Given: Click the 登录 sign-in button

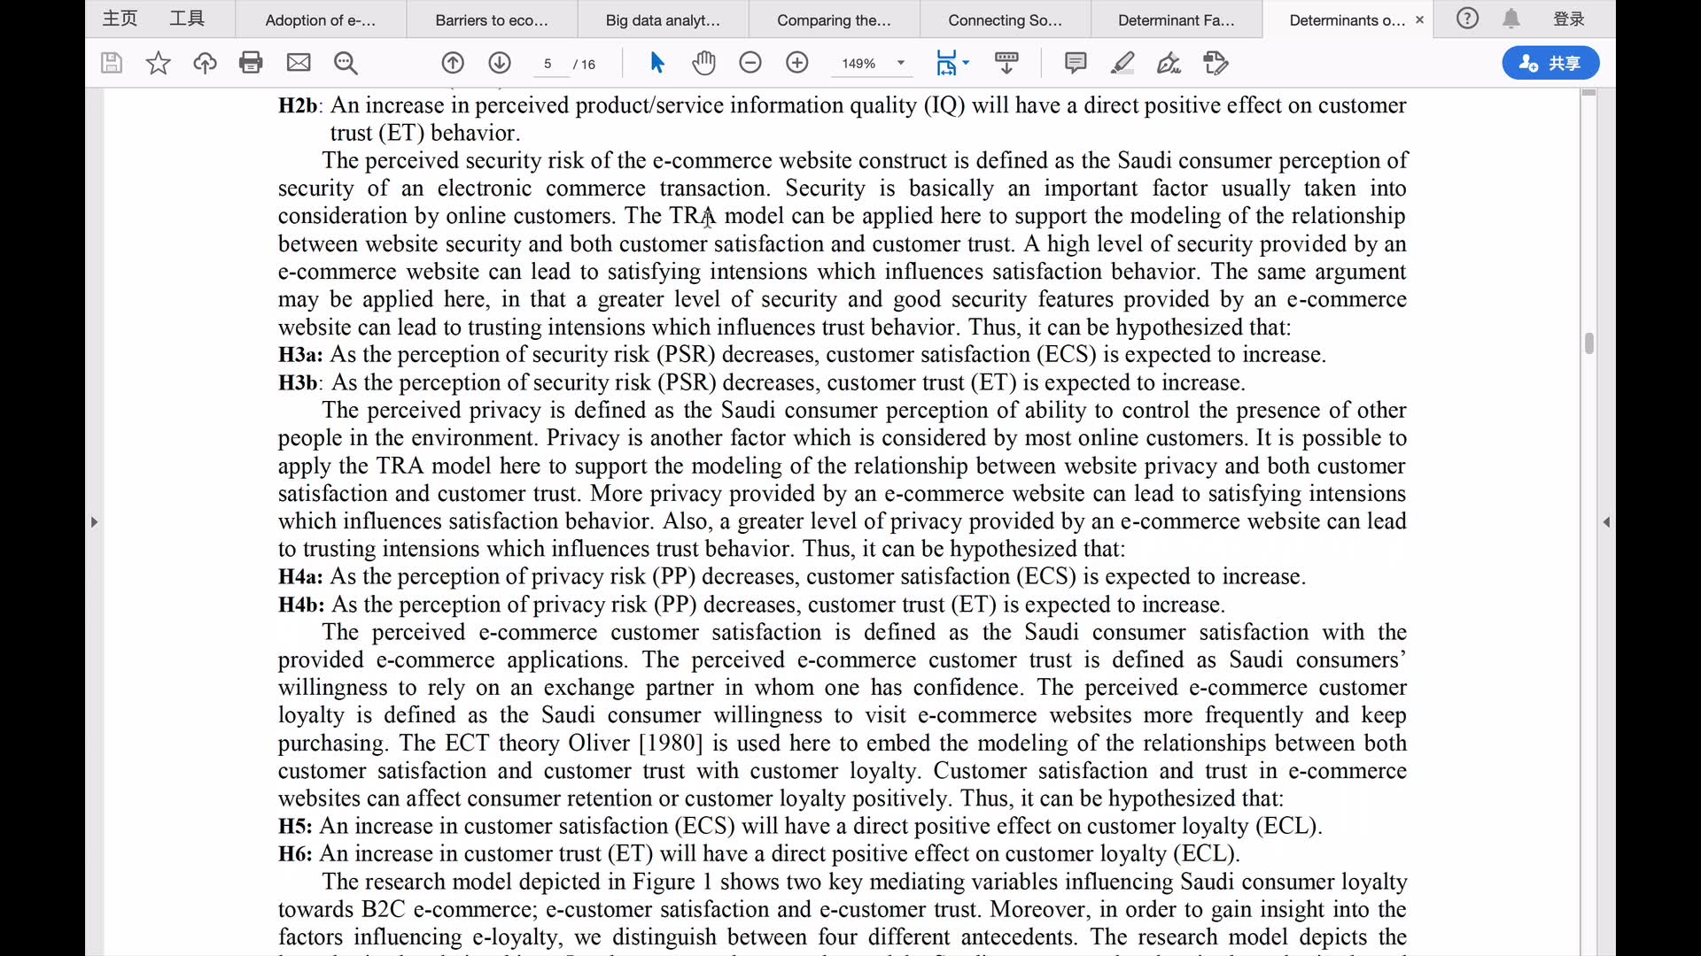Looking at the screenshot, I should click(x=1569, y=19).
